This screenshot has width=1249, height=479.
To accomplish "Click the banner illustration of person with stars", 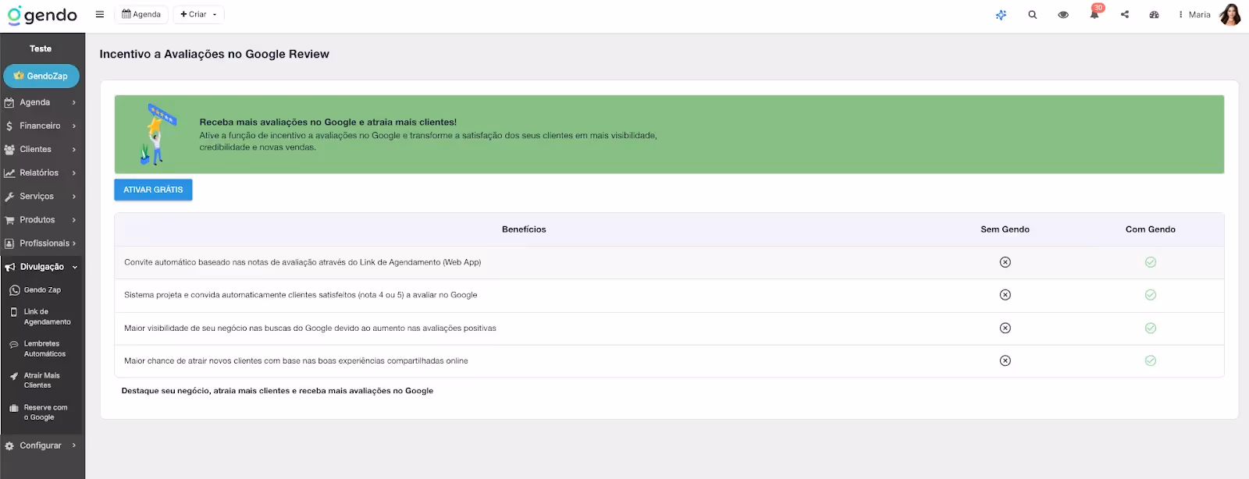I will [x=157, y=134].
